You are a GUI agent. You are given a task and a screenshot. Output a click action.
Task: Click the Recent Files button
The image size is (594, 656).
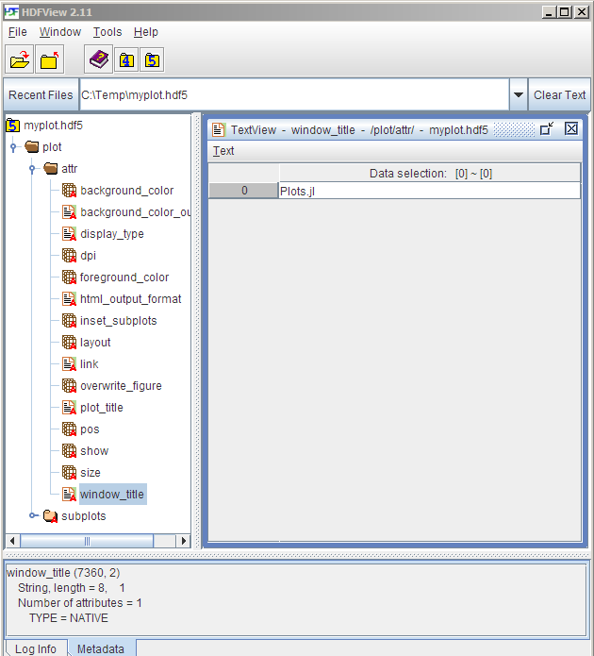[x=41, y=95]
